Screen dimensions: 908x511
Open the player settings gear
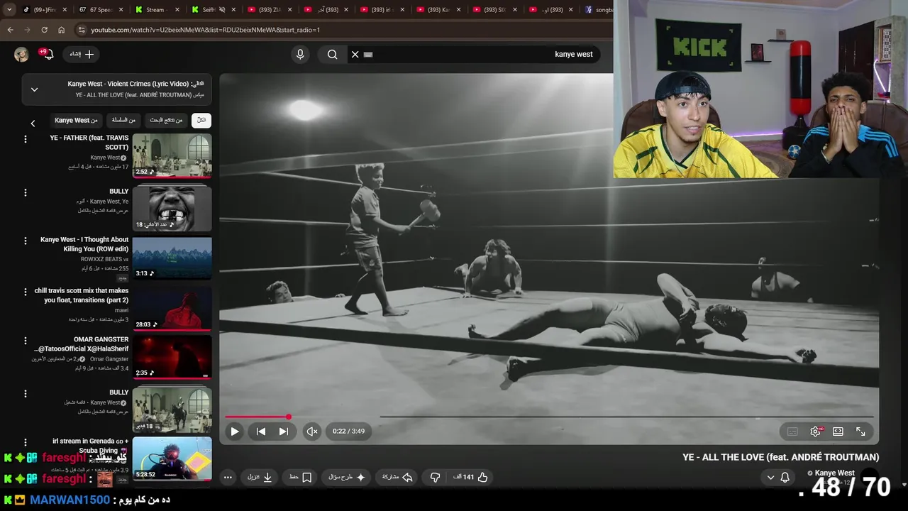pos(816,432)
